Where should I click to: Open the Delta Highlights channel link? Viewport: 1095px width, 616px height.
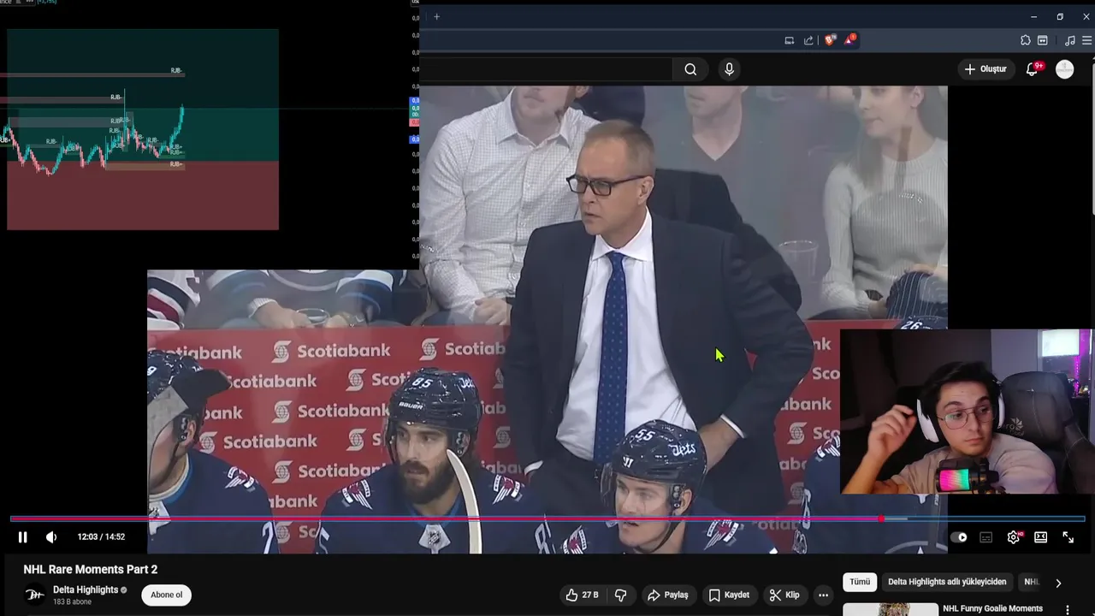pyautogui.click(x=86, y=589)
